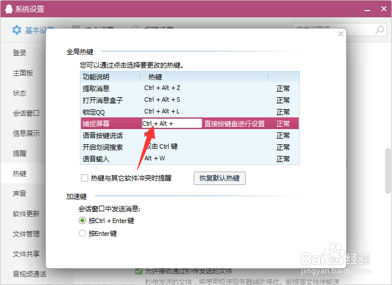This screenshot has height=285, width=392.
Task: Select the 按Enter键 radio option
Action: point(82,233)
